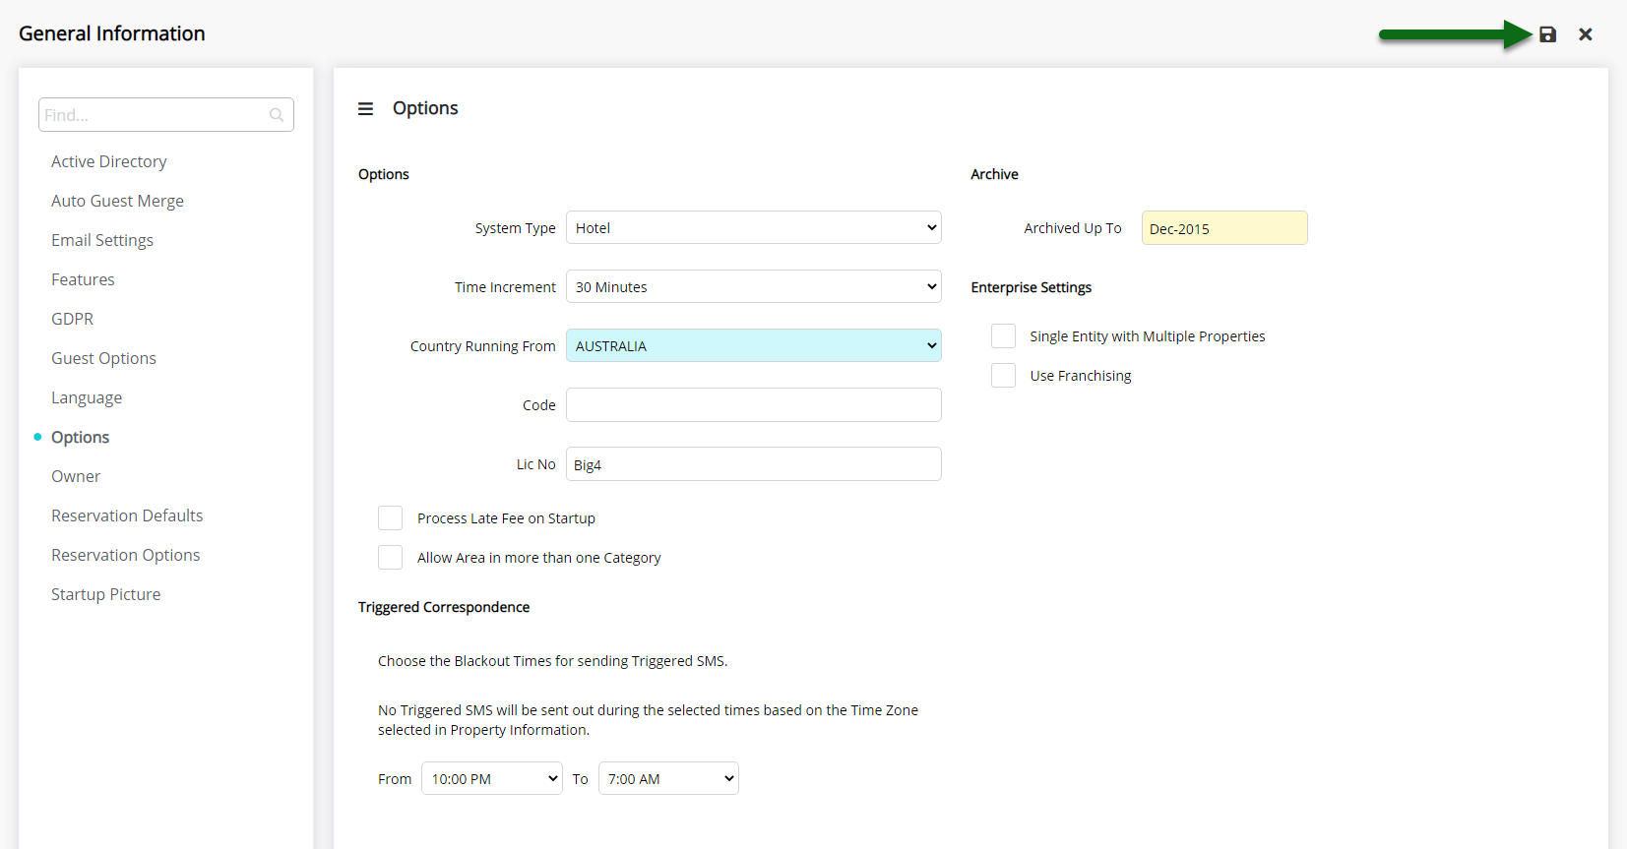Click the Archive heading text
This screenshot has height=849, width=1627.
click(x=994, y=174)
